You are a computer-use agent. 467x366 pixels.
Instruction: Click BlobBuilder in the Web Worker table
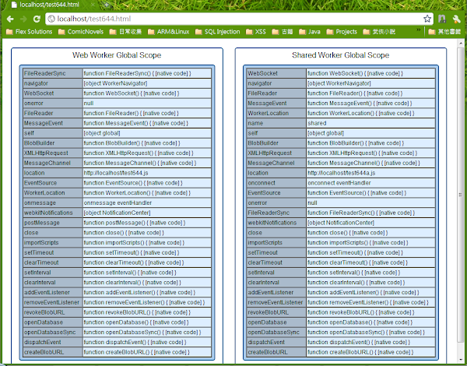53,143
